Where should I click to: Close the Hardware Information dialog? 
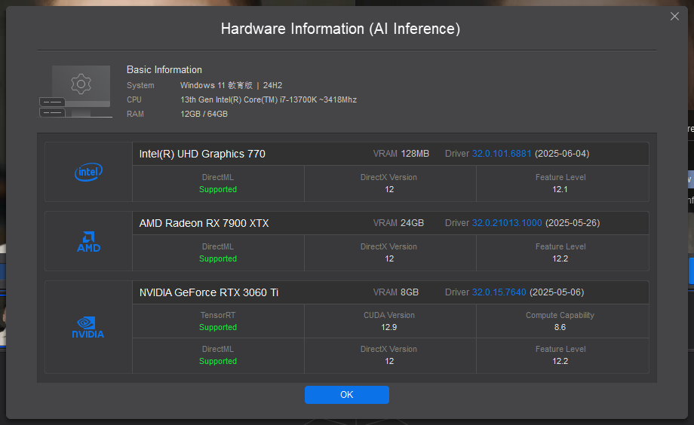674,17
